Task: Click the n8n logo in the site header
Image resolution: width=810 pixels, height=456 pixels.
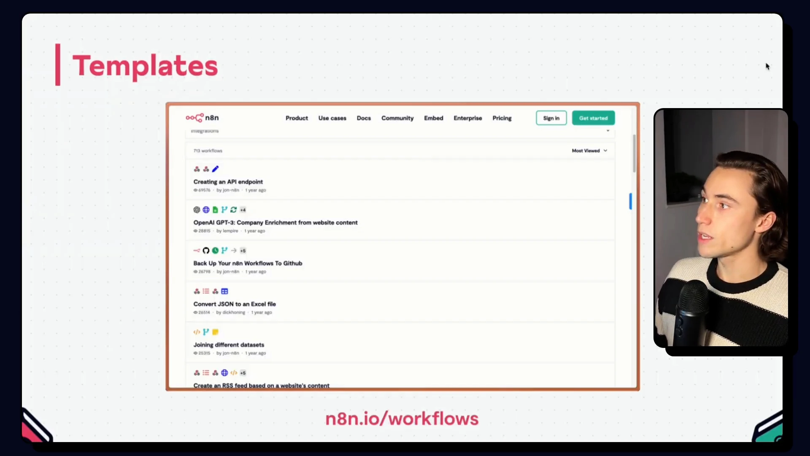Action: tap(202, 118)
